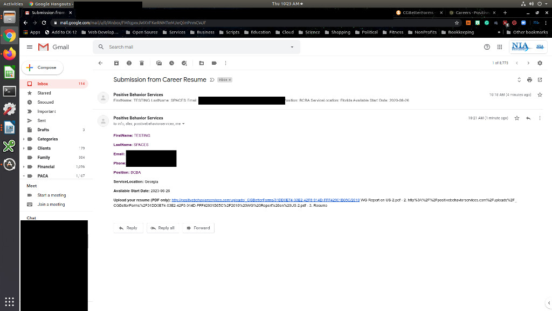Show recipient details dropdown under sender name

183,124
